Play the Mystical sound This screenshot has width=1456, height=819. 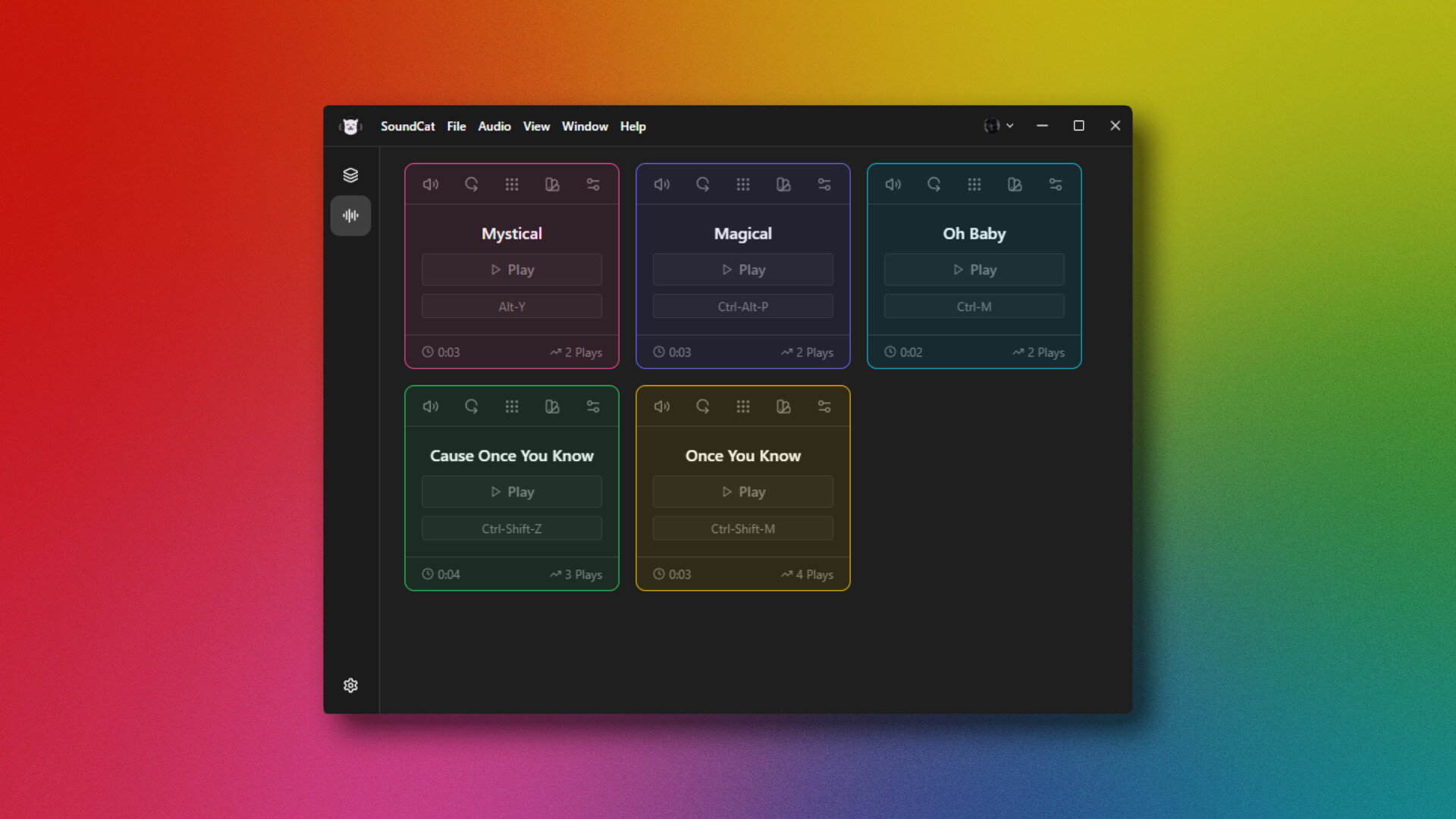[512, 270]
